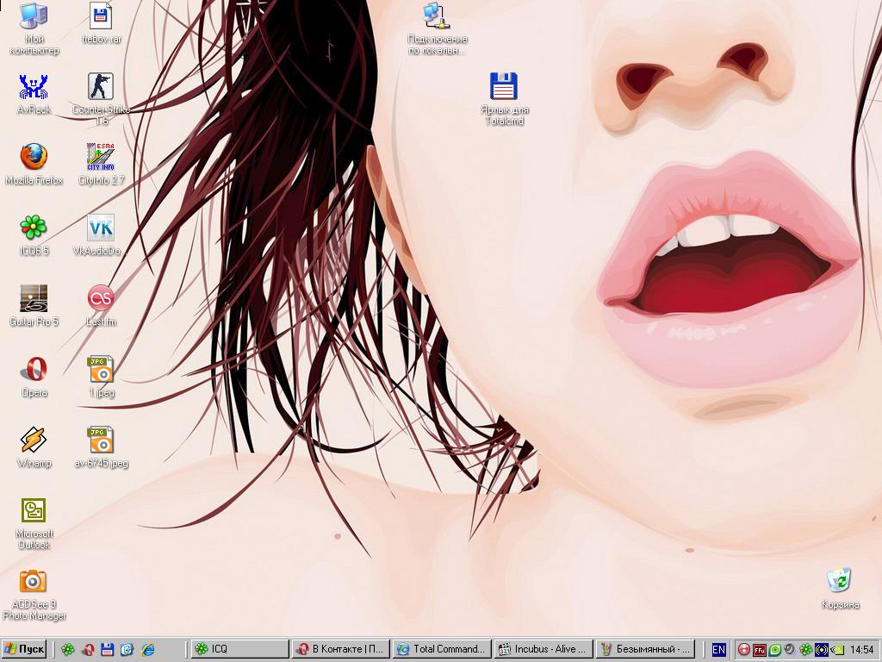Launch ICQ from the quick launch bar

coord(67,650)
